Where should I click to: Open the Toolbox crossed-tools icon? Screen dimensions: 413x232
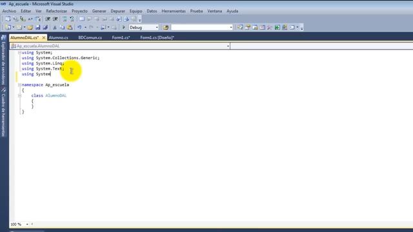tap(270, 27)
